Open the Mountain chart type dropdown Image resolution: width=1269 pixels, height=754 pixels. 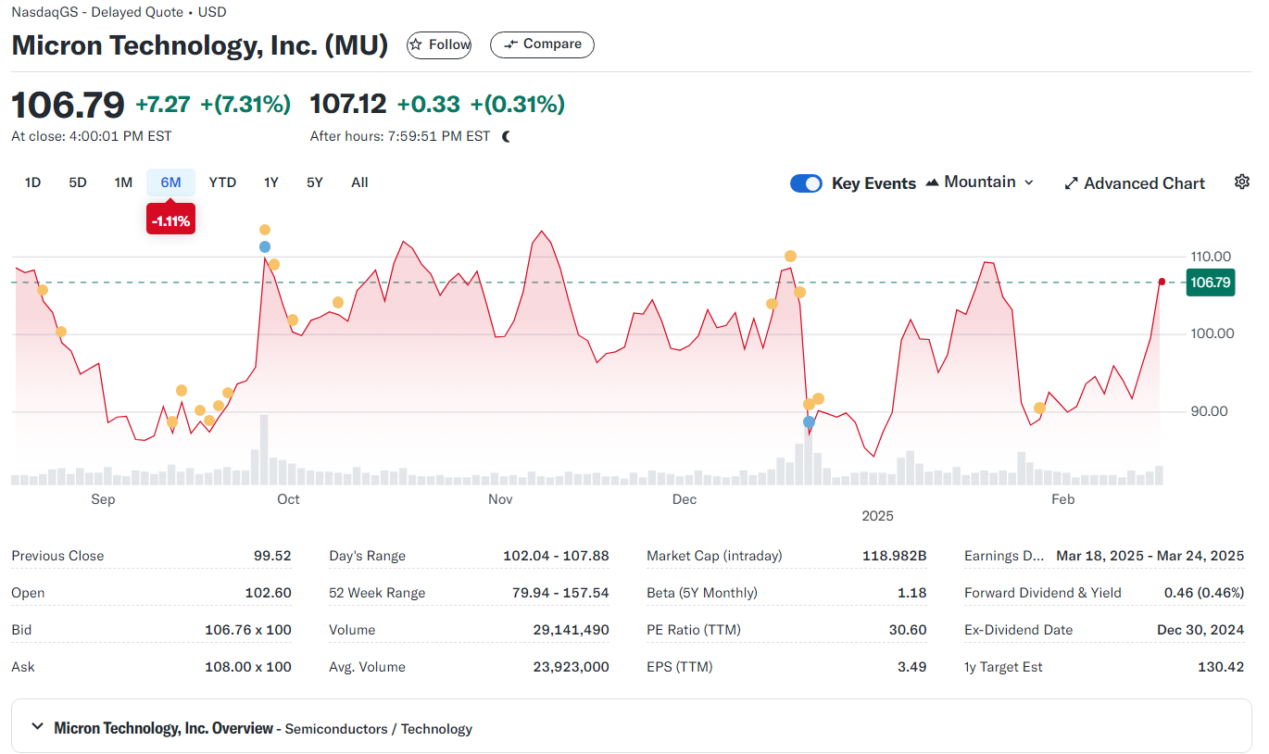coord(979,182)
